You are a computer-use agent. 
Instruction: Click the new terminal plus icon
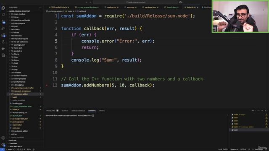point(253,111)
